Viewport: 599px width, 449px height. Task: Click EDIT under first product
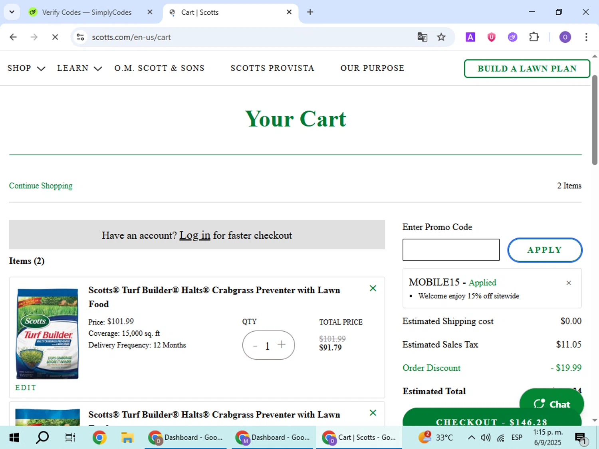pyautogui.click(x=26, y=388)
